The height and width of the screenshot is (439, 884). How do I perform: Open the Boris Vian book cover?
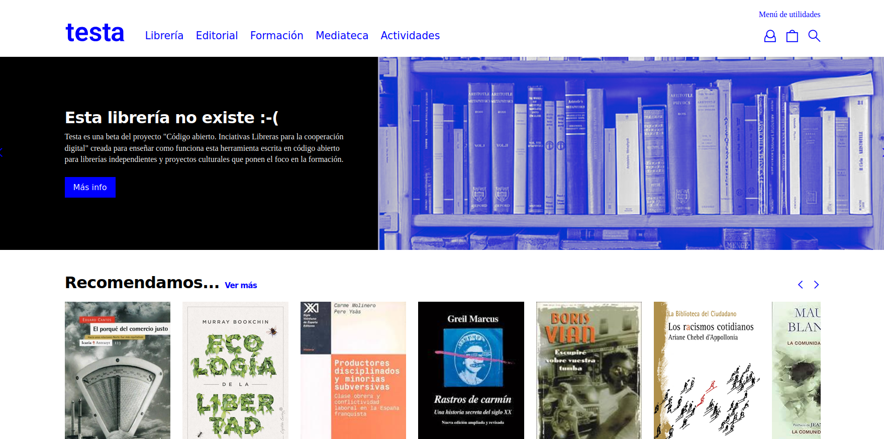[588, 370]
